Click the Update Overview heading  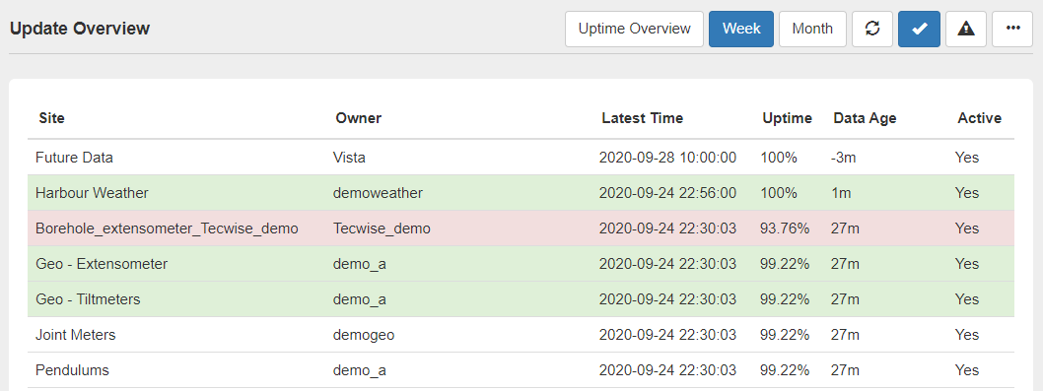click(x=80, y=29)
